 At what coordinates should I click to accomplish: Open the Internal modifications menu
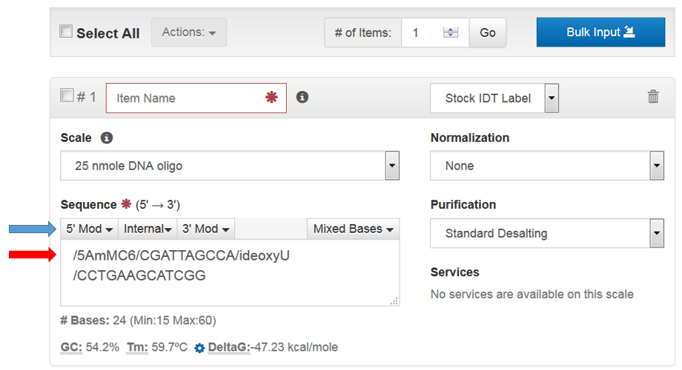(148, 229)
